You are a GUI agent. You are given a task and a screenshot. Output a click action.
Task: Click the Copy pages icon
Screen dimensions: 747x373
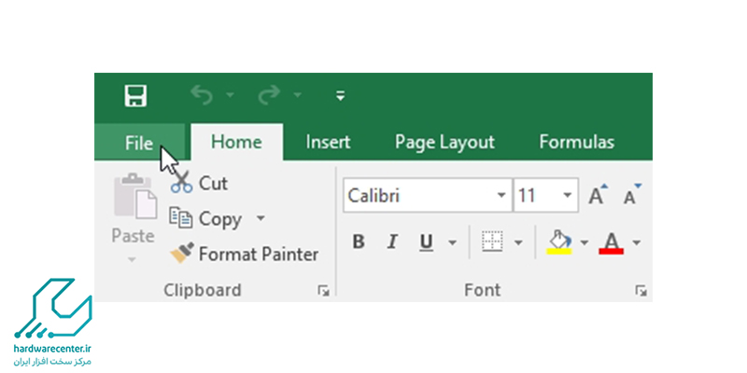pyautogui.click(x=181, y=217)
